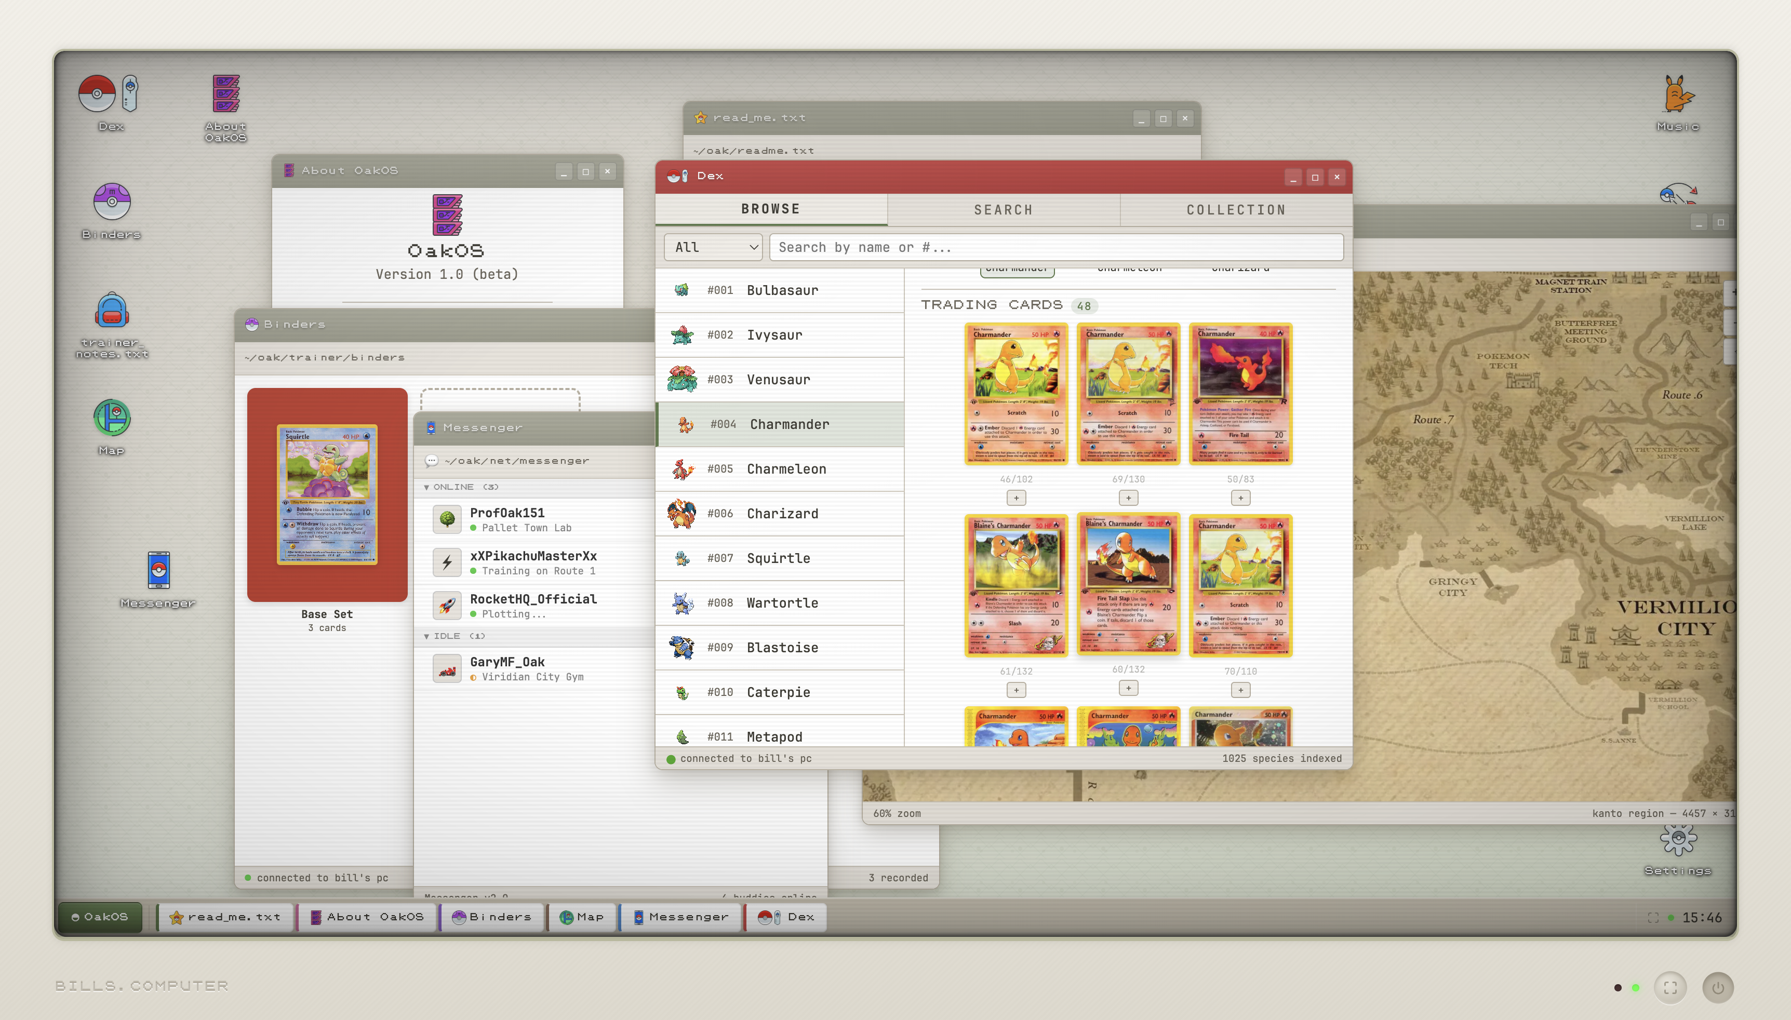The width and height of the screenshot is (1791, 1020).
Task: Toggle fullscreen with the round corner button
Action: click(x=1670, y=988)
